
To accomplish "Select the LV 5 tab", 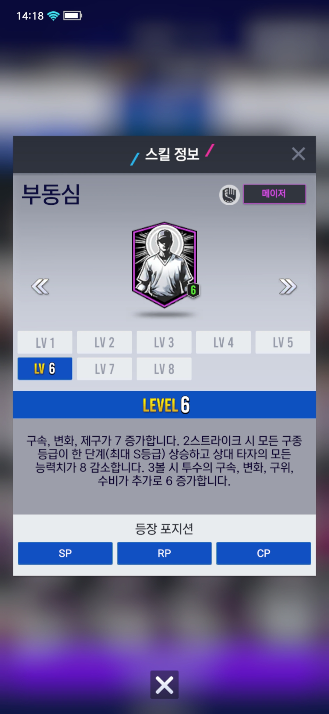I will coord(283,342).
